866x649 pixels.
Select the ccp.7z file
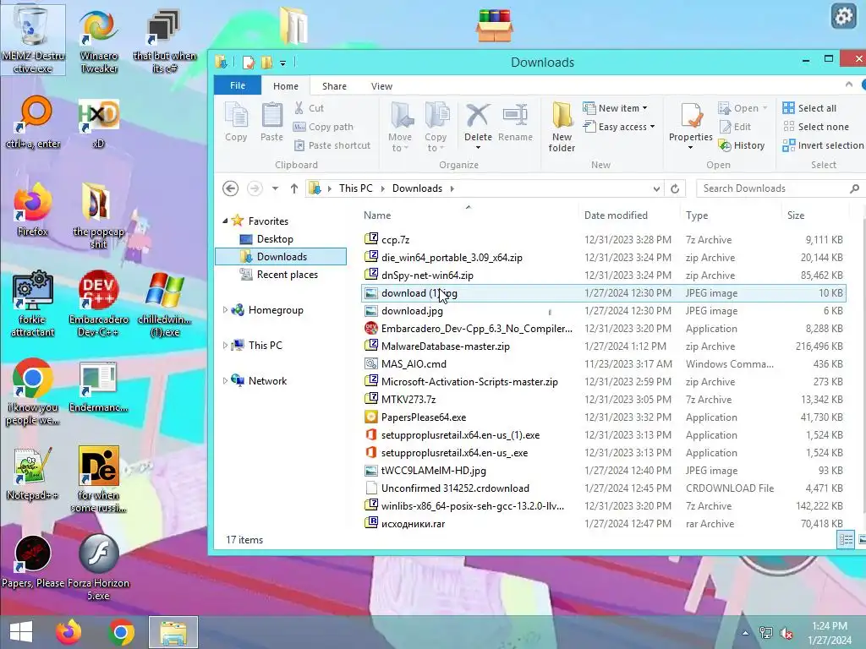click(x=604, y=239)
